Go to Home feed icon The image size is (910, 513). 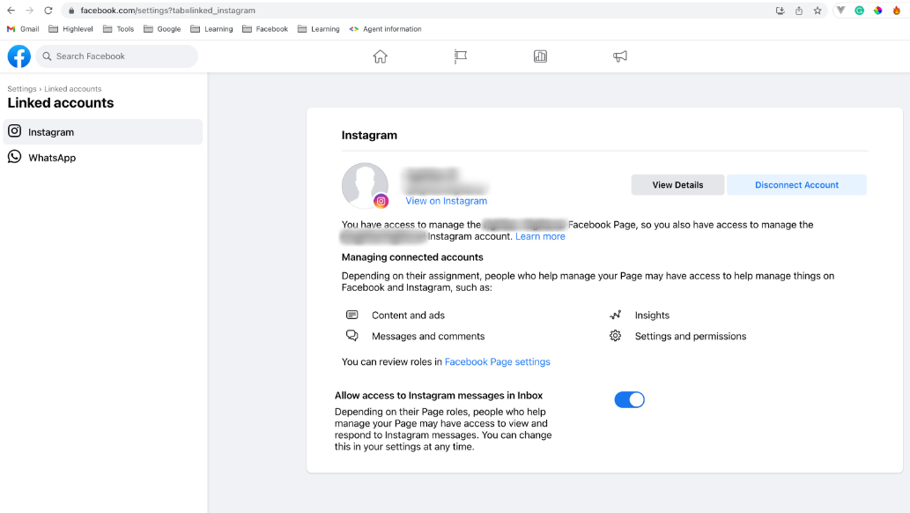(381, 56)
